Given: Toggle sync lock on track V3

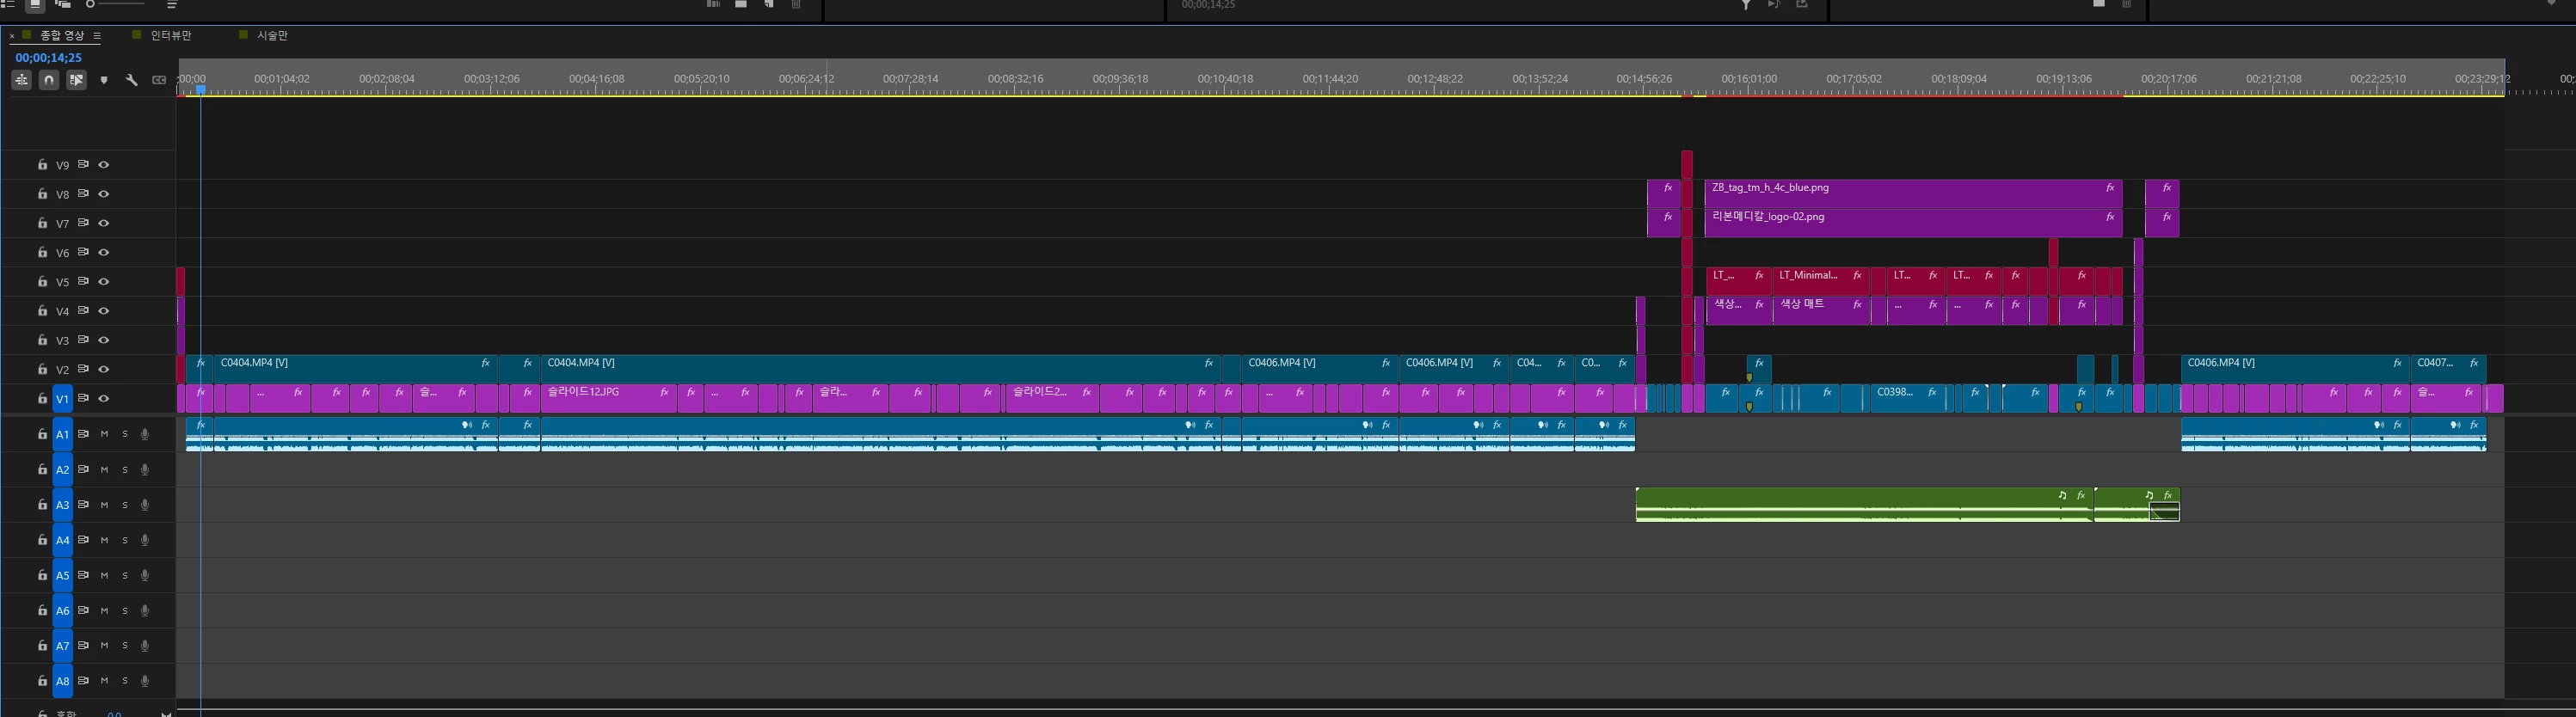Looking at the screenshot, I should point(84,340).
